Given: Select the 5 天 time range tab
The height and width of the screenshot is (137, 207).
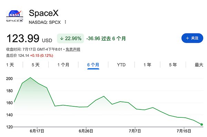Looking at the screenshot, I should pos(36,65).
